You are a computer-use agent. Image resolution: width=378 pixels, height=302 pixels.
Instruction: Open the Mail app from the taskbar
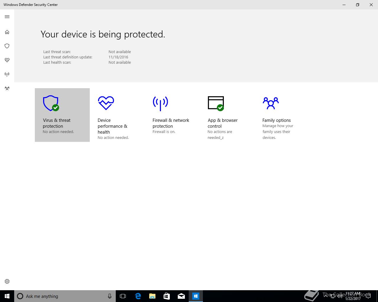click(181, 296)
